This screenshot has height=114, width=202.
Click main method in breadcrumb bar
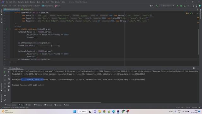(x=57, y=6)
